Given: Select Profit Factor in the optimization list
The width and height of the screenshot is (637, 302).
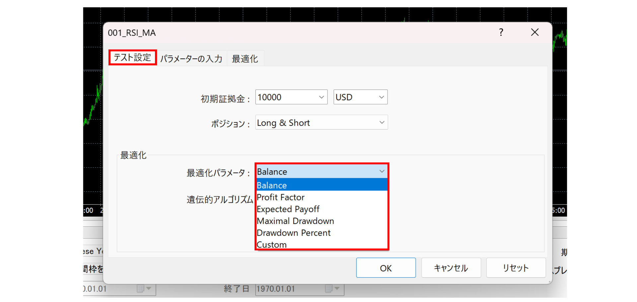Looking at the screenshot, I should click(280, 197).
